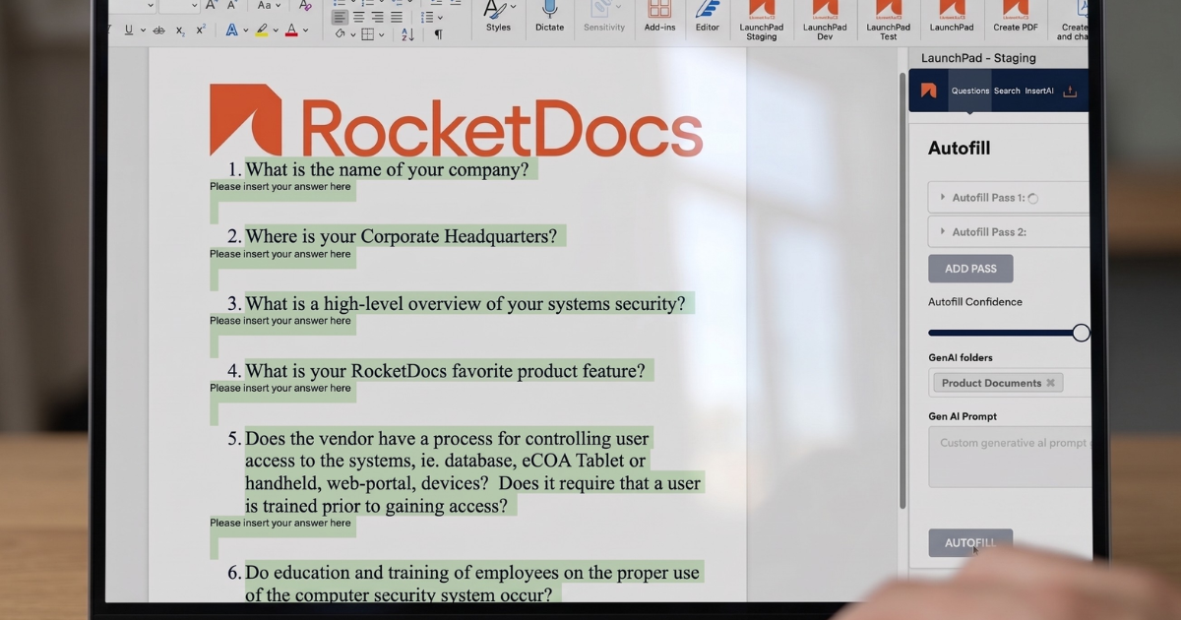The image size is (1181, 620).
Task: Apply superscript formatting
Action: tap(201, 31)
